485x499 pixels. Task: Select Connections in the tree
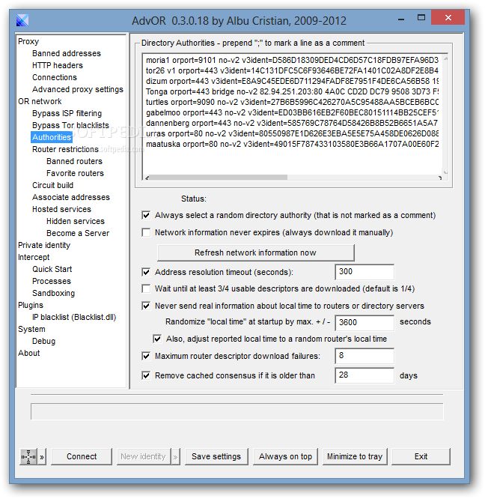coord(55,77)
